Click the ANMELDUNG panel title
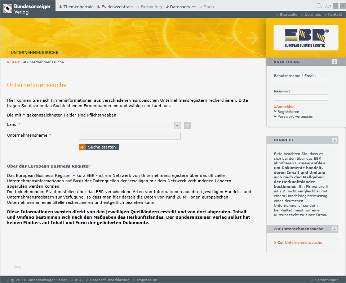Viewport: 346px width, 283px height. pos(287,62)
